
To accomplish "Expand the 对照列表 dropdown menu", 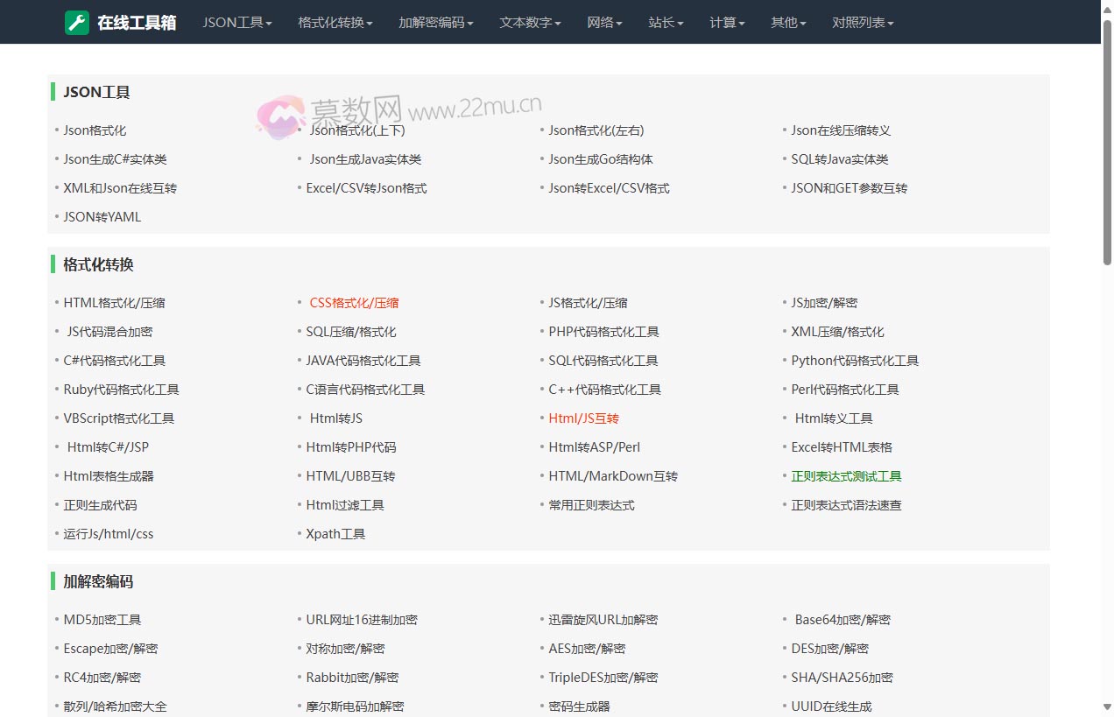I will tap(861, 23).
